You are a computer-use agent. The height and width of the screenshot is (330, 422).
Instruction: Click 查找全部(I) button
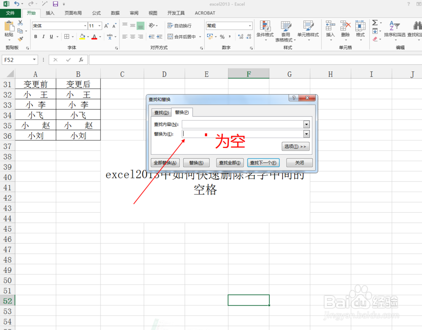click(230, 162)
